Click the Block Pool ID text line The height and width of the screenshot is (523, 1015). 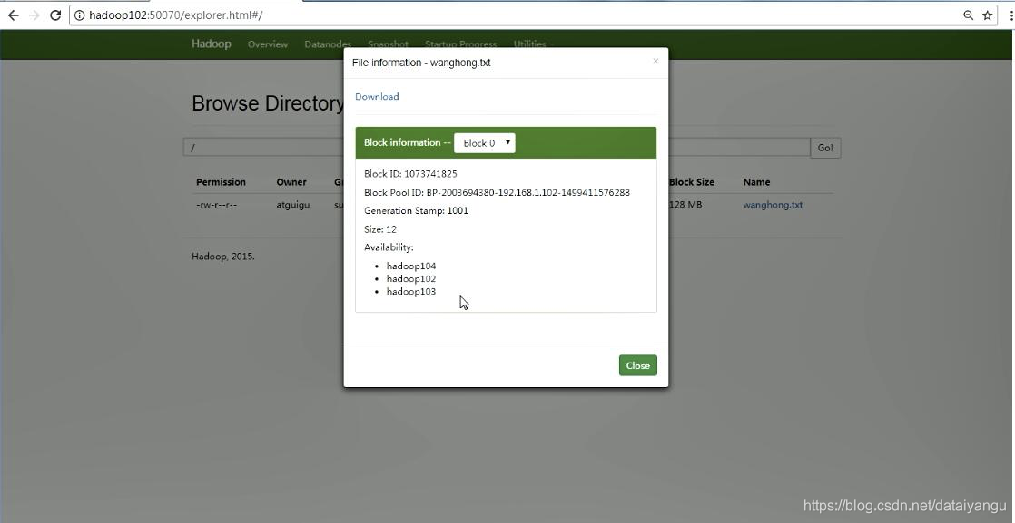[497, 193]
